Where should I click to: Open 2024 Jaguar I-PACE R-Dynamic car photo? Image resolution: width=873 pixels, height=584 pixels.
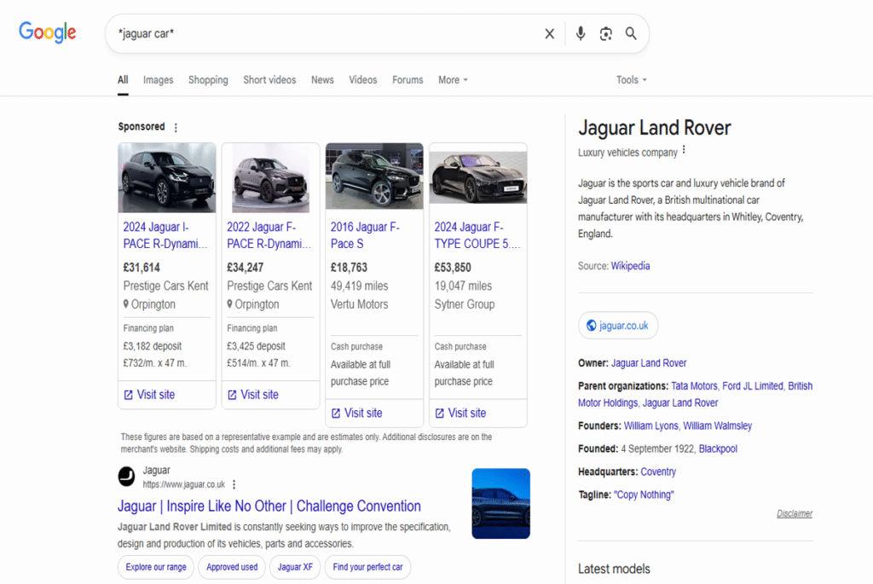tap(167, 177)
